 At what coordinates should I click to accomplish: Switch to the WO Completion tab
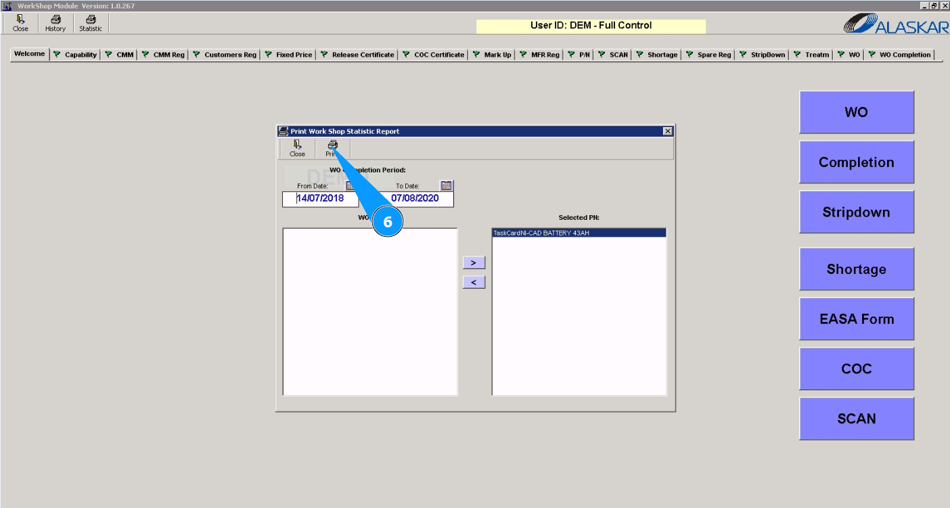899,55
